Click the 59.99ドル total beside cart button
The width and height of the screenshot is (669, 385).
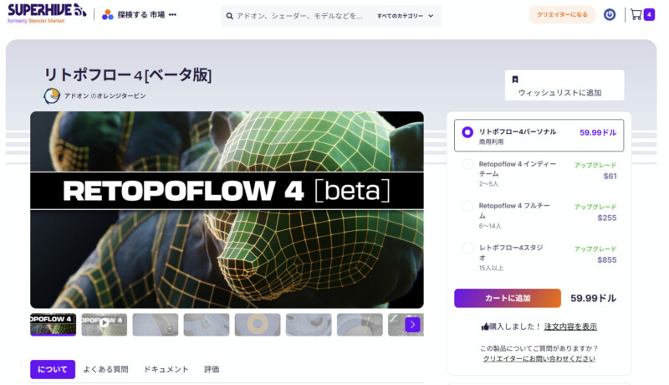[x=594, y=298]
